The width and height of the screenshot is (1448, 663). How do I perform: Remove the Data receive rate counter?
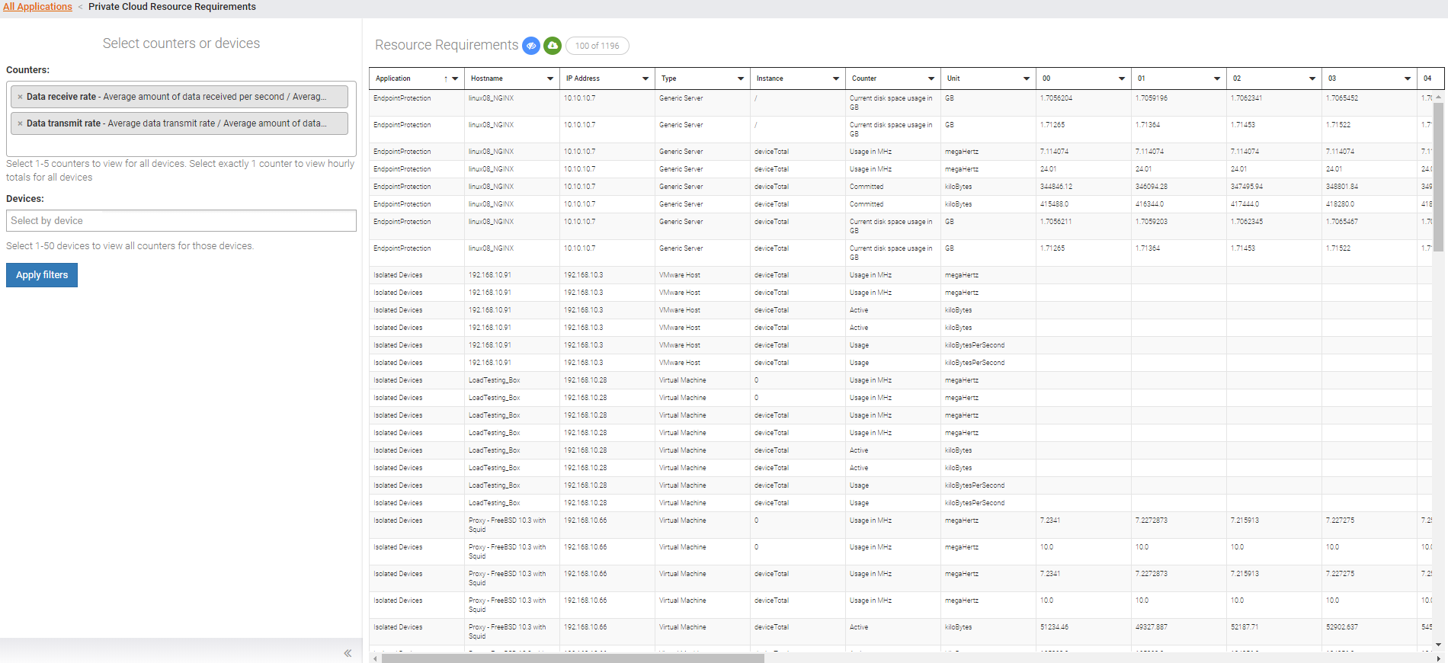click(20, 97)
